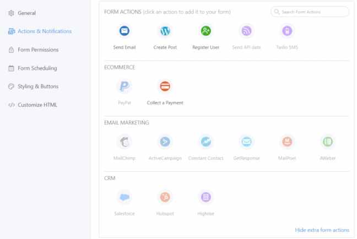Add the PayPal ecommerce action
The width and height of the screenshot is (357, 239).
(125, 86)
